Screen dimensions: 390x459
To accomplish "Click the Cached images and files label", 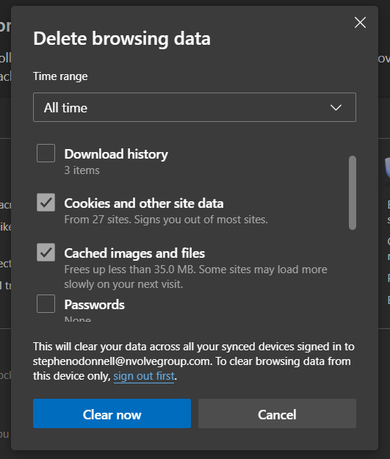I will click(134, 253).
